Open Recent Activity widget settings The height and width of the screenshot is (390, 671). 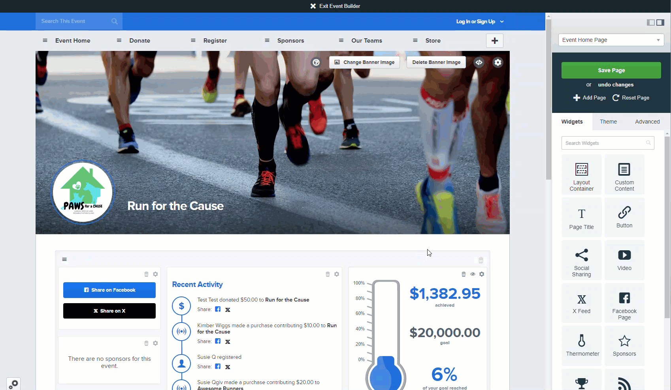pyautogui.click(x=337, y=274)
